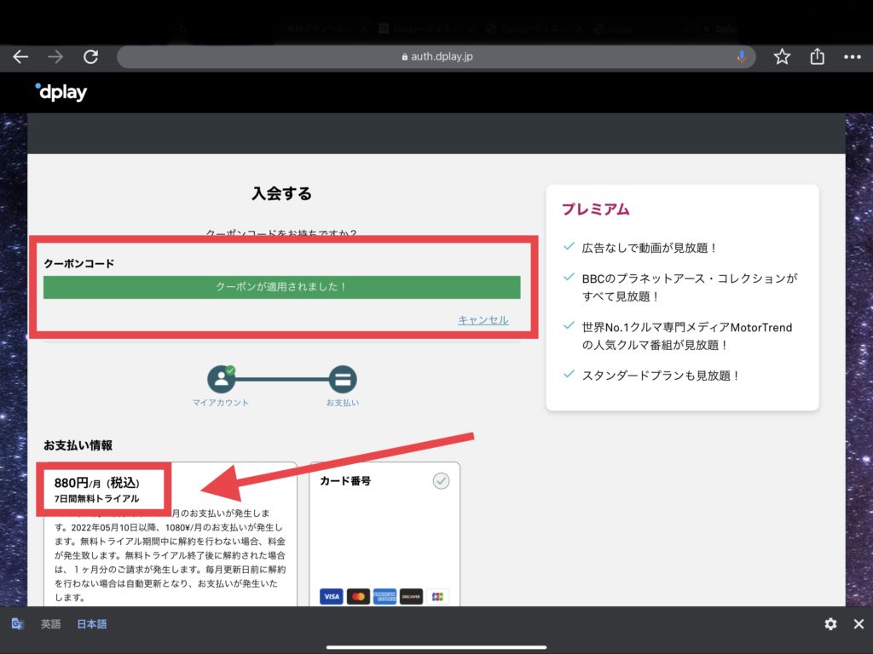Click the 7日間無料トライアル text
Screen dimensions: 873x654
pos(97,499)
